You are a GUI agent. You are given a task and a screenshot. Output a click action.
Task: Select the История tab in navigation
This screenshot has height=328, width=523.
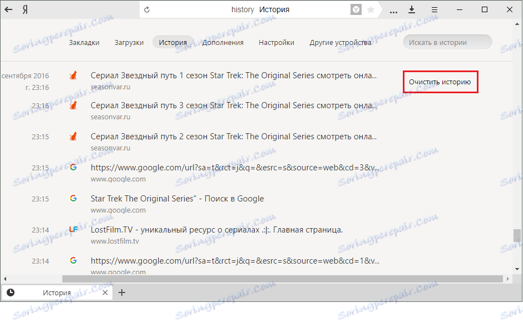coord(173,43)
